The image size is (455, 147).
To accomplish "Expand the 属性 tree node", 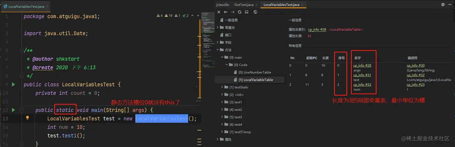I will 218,139.
